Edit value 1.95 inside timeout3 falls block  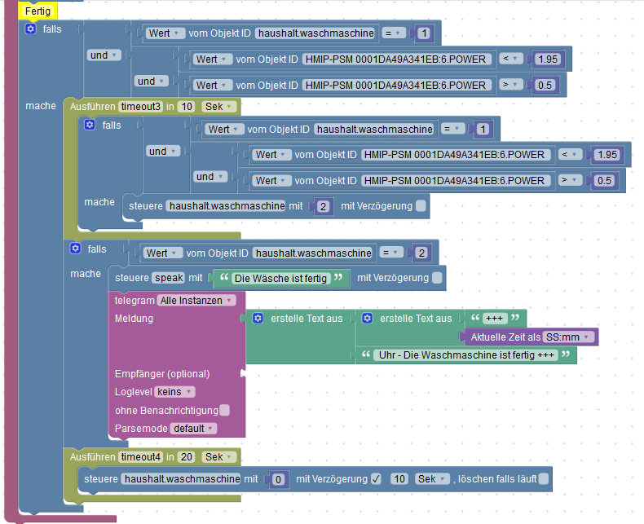(x=607, y=155)
